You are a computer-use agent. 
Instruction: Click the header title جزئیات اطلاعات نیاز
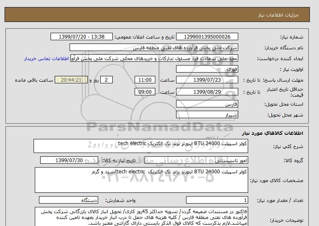tap(278, 15)
